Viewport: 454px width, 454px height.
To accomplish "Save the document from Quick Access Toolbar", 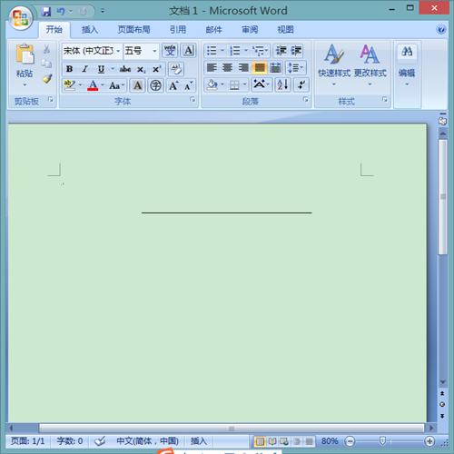I will 46,12.
